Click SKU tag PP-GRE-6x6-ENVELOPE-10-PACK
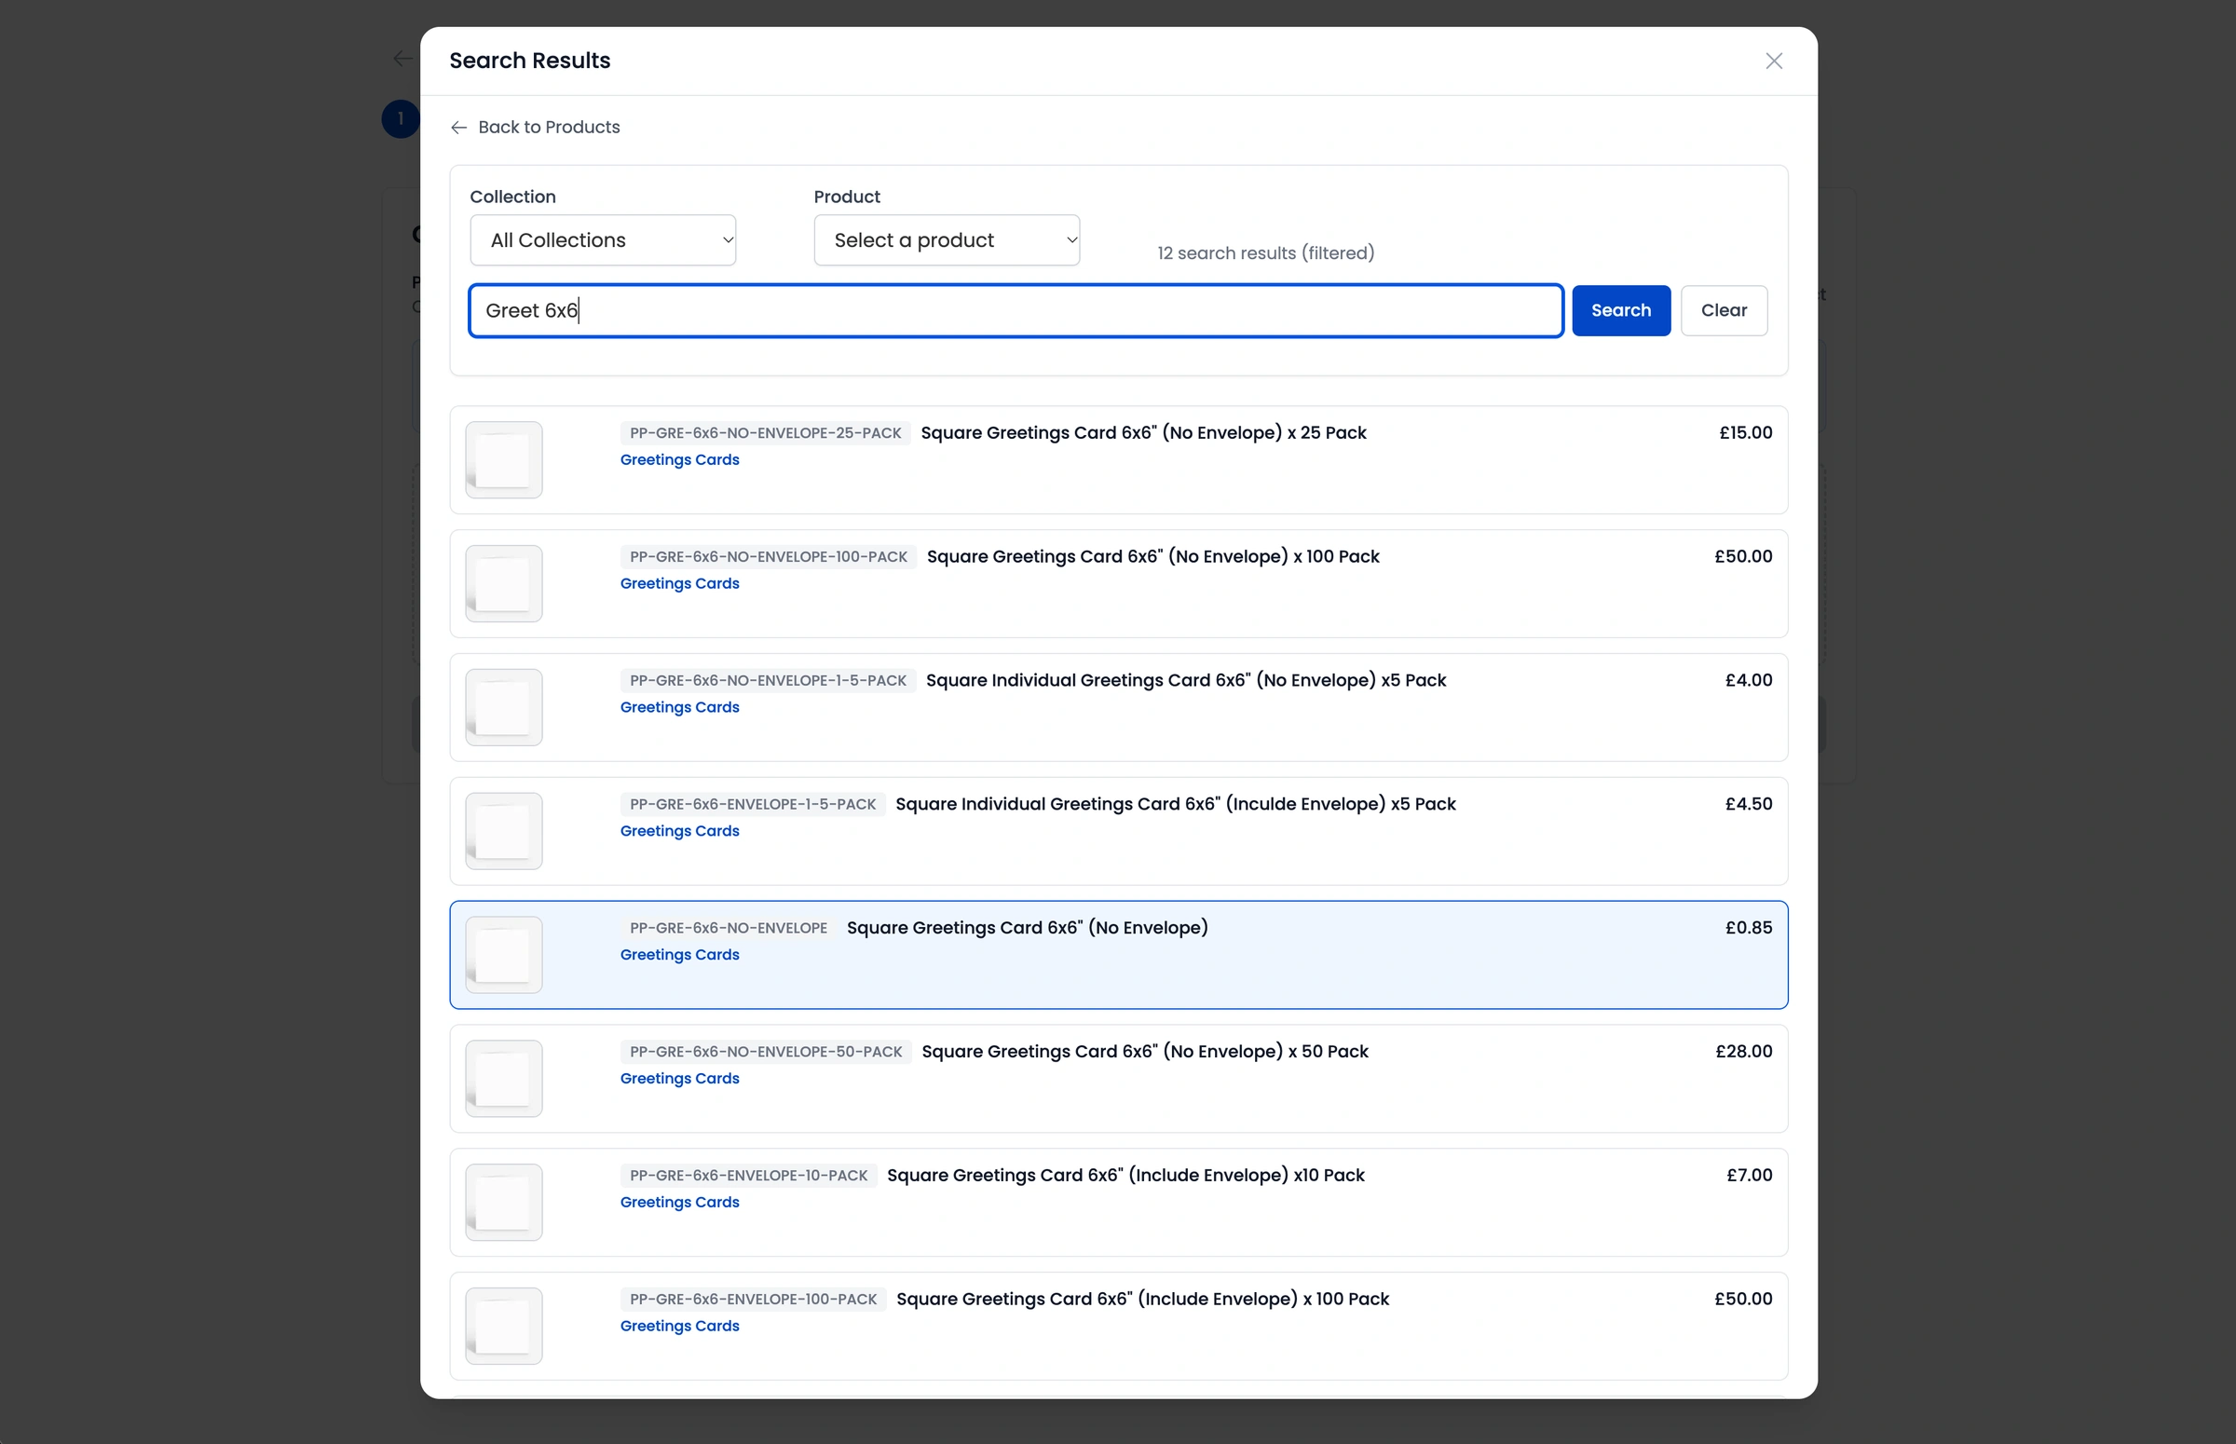The width and height of the screenshot is (2236, 1444). click(748, 1175)
